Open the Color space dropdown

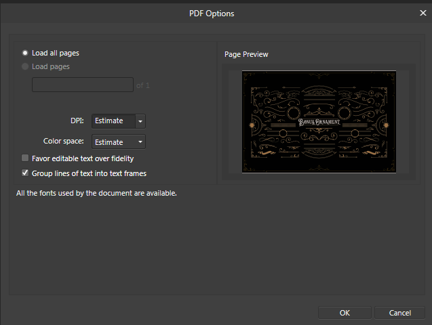(119, 142)
